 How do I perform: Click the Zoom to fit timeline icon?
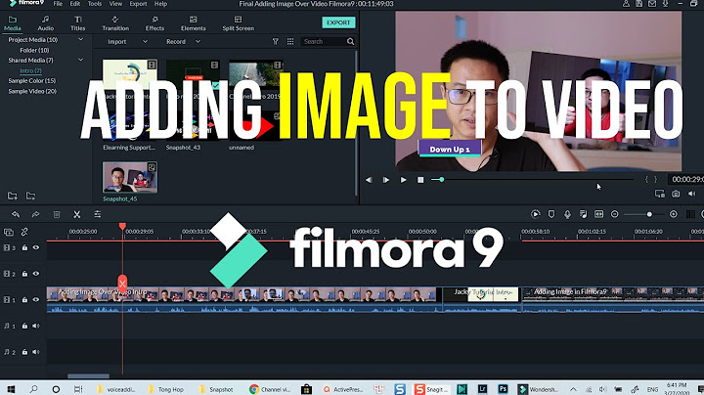click(599, 214)
